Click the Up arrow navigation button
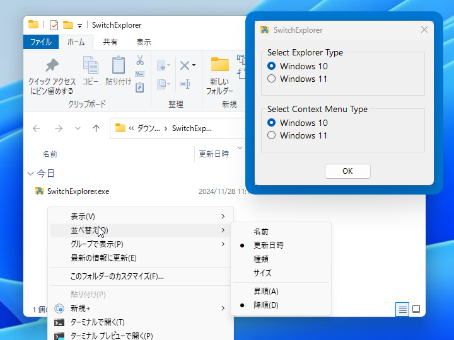The height and width of the screenshot is (340, 454). pyautogui.click(x=96, y=128)
